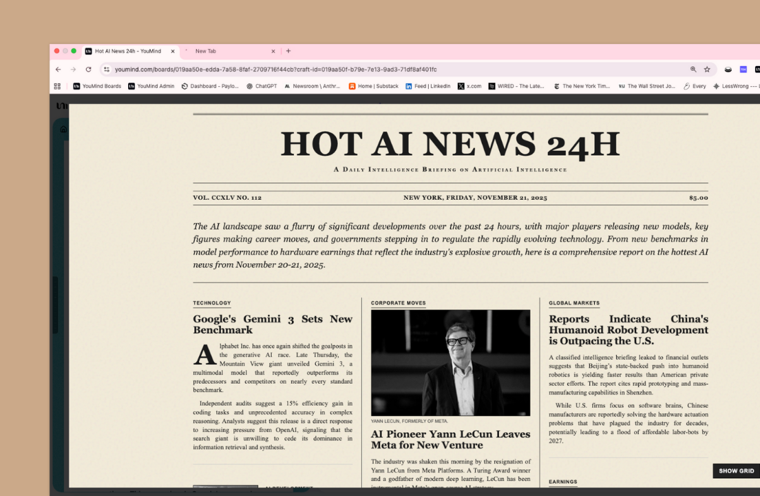This screenshot has width=760, height=496.
Task: Select the Hot AI News 24h - YouMind tab
Action: pos(130,51)
